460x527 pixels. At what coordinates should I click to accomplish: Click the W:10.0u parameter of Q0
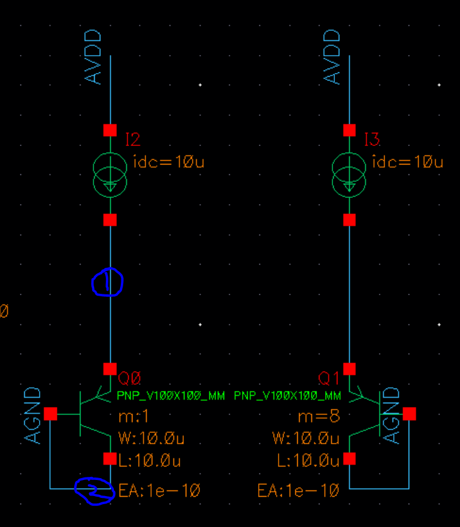[x=152, y=439]
